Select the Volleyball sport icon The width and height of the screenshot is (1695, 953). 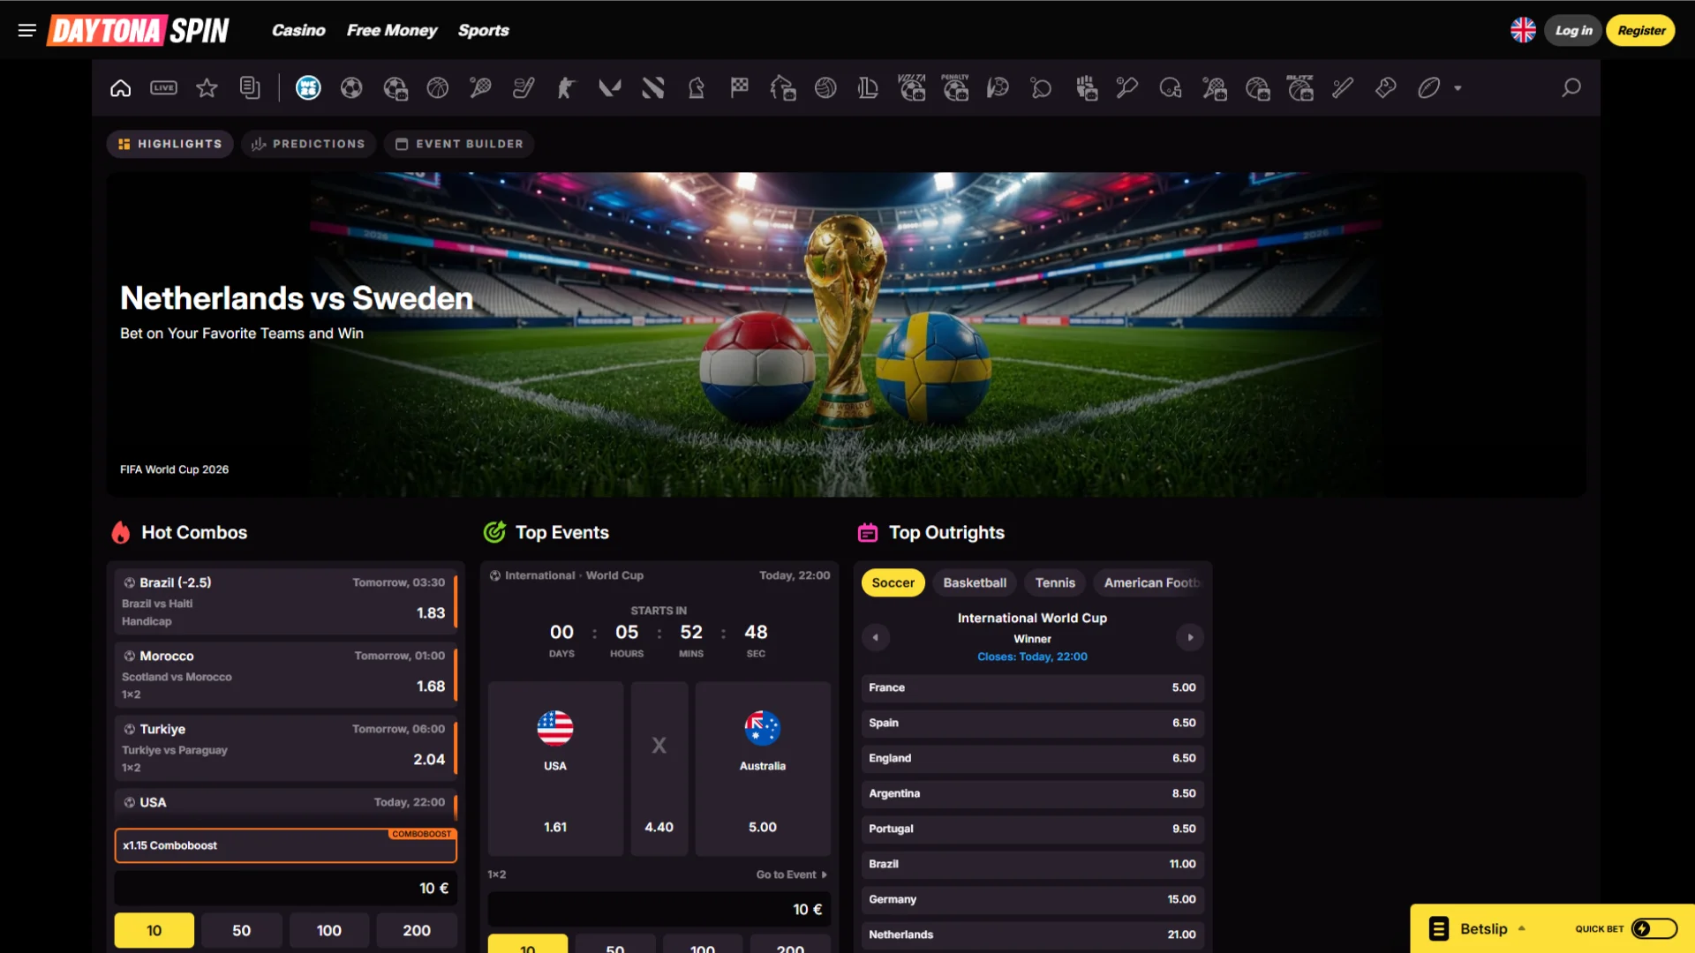(825, 88)
